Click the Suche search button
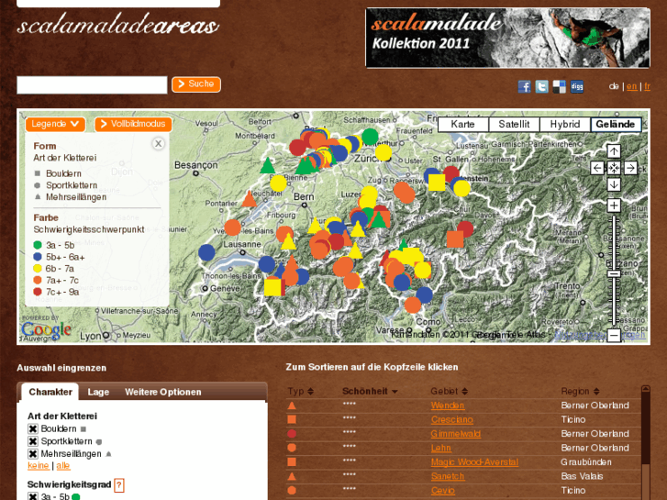Image resolution: width=667 pixels, height=500 pixels. click(x=196, y=84)
